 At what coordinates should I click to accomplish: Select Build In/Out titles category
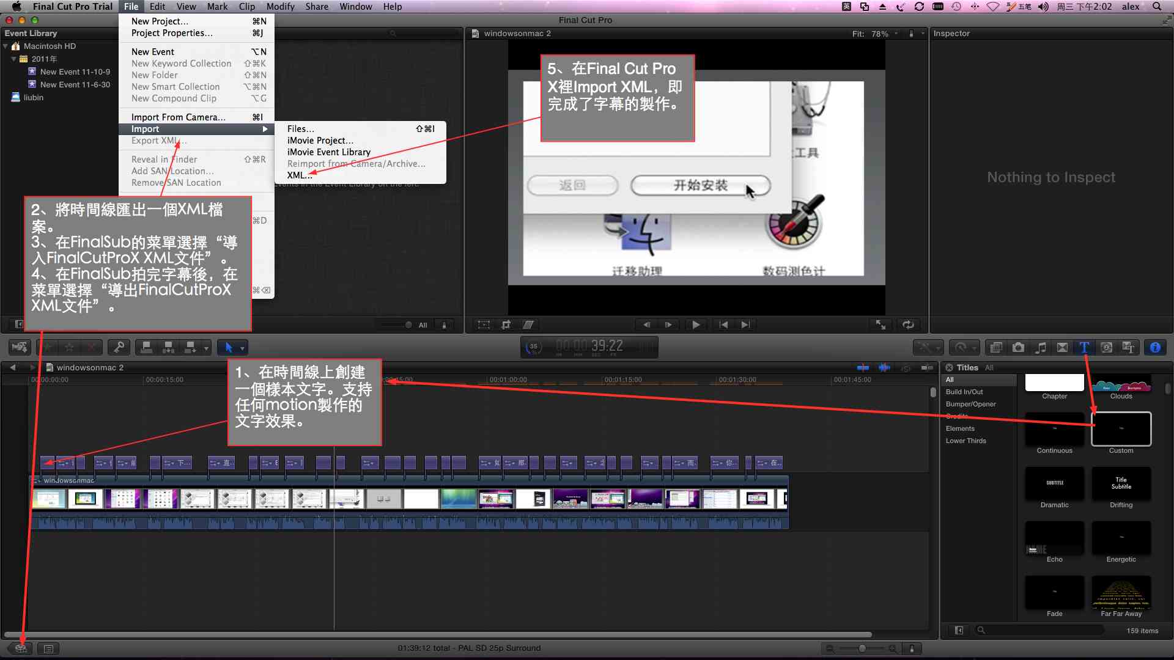(965, 392)
